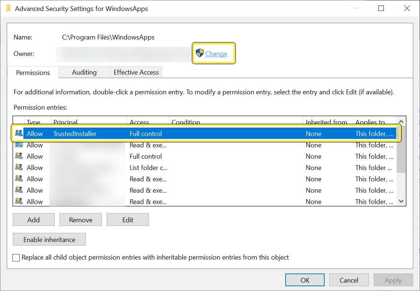Click the Enable inheritance button
The height and width of the screenshot is (291, 420).
click(49, 239)
